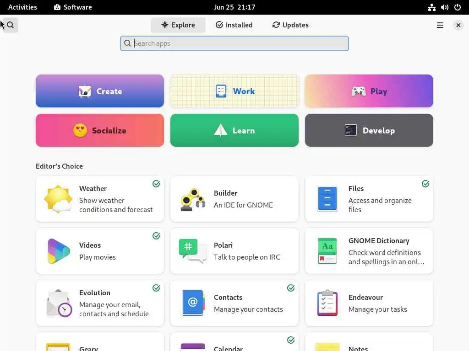Open the Learn category
Screen dimensions: 469x351
[x=234, y=130]
